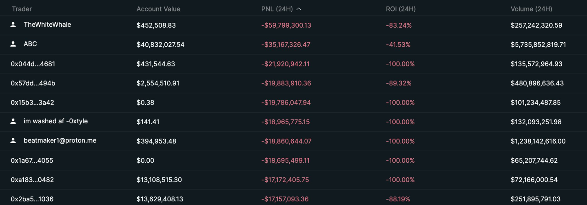The width and height of the screenshot is (587, 205).
Task: Click the -$59,799,300.13 PNL value
Action: pyautogui.click(x=286, y=25)
